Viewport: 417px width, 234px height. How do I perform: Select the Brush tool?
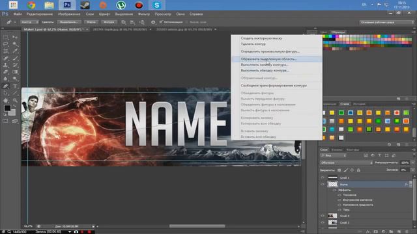pos(15,58)
